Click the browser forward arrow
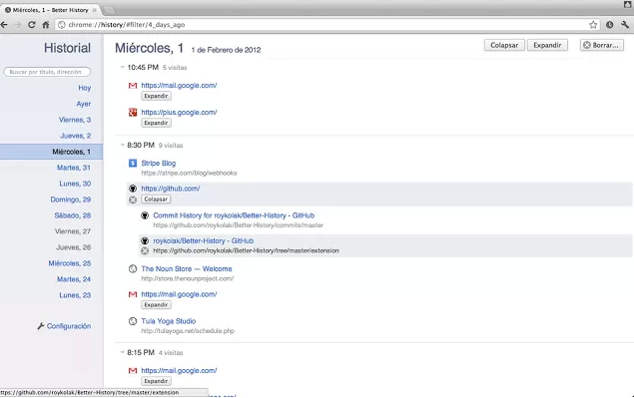This screenshot has width=634, height=398. (18, 25)
